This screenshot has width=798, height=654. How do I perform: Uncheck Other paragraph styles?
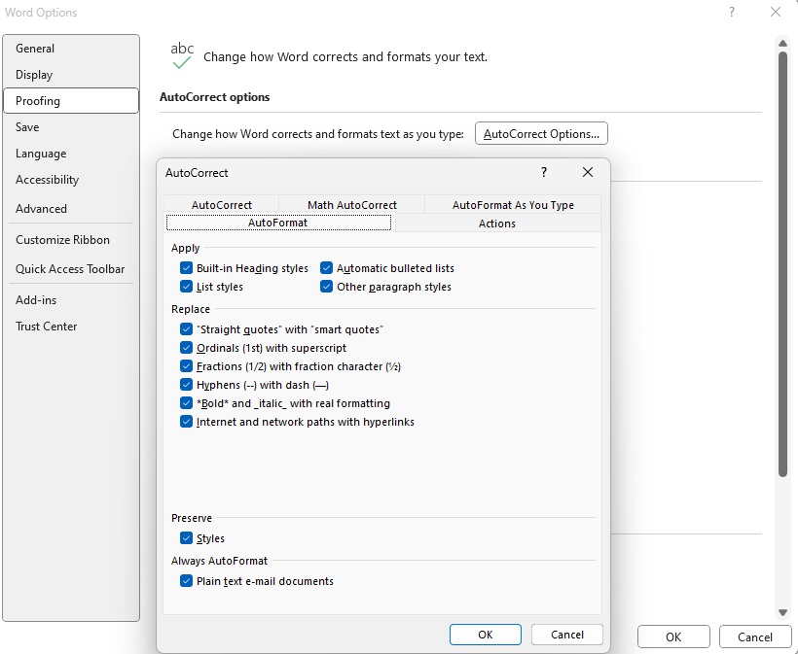(x=326, y=287)
